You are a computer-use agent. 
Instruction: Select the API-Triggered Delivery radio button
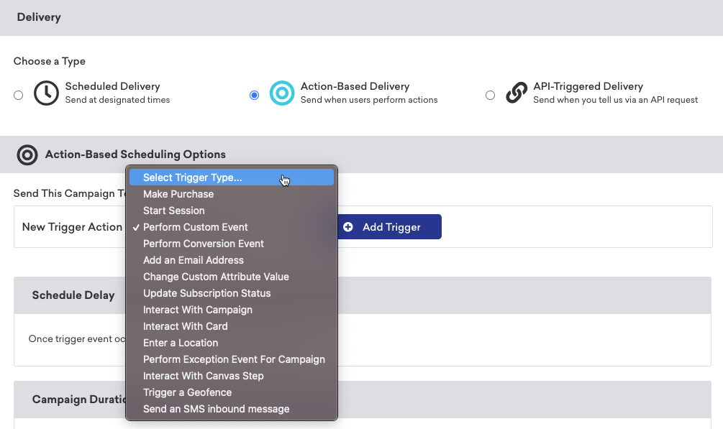click(490, 95)
